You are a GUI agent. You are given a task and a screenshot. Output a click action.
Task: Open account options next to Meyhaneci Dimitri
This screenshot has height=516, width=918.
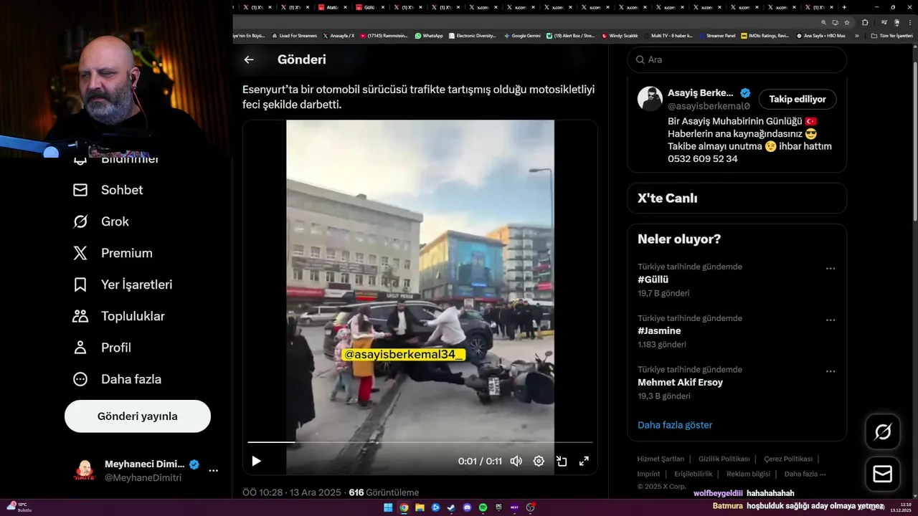click(213, 471)
